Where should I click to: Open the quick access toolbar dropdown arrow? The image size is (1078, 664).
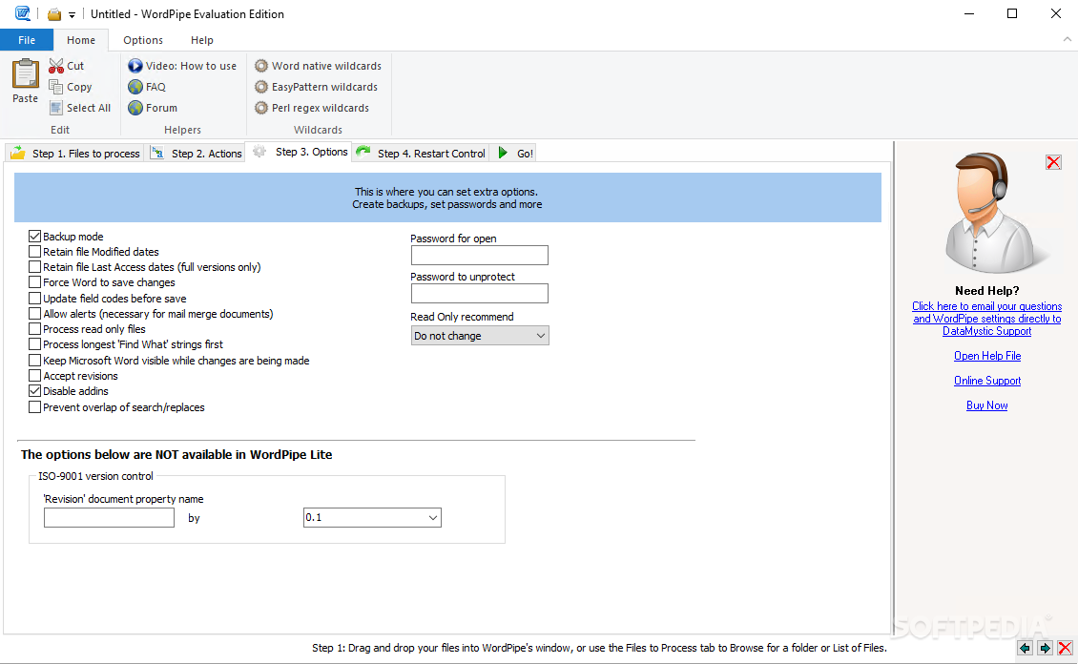click(72, 15)
